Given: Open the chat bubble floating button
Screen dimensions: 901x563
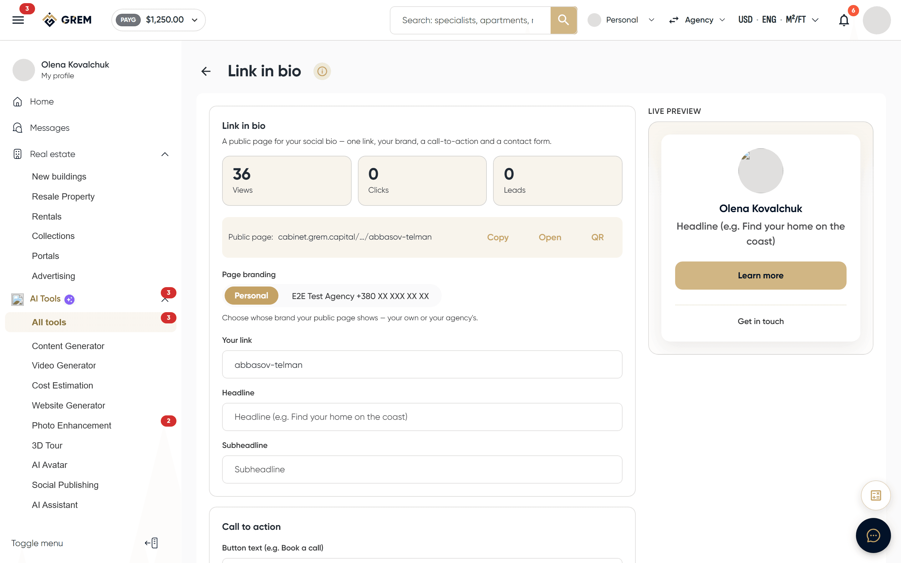Looking at the screenshot, I should [x=873, y=535].
